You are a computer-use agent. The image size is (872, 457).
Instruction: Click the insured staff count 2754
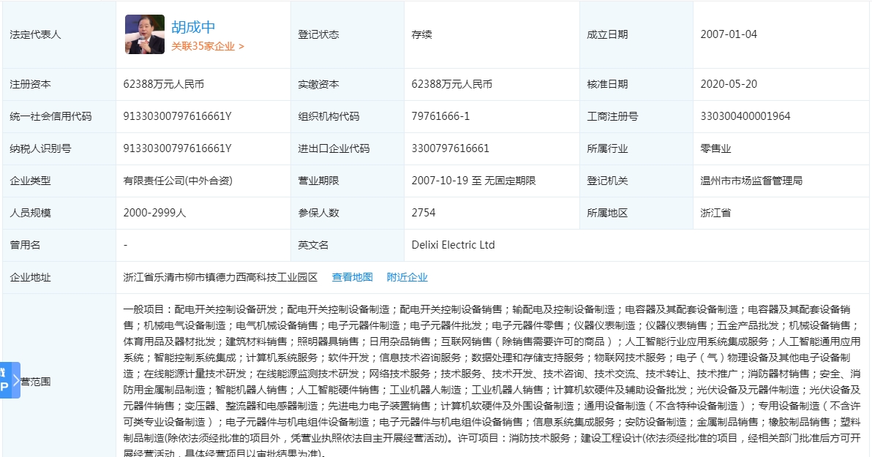[424, 213]
